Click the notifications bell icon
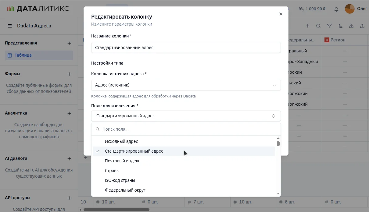The height and width of the screenshot is (212, 369). [x=336, y=9]
